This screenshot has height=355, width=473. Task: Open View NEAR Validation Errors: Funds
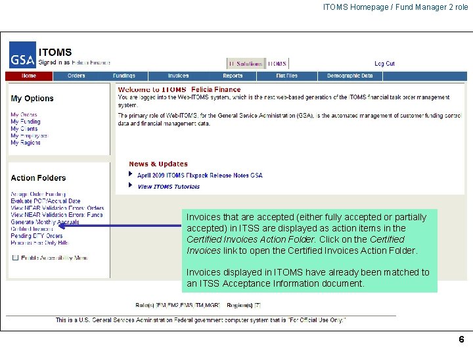(x=56, y=215)
